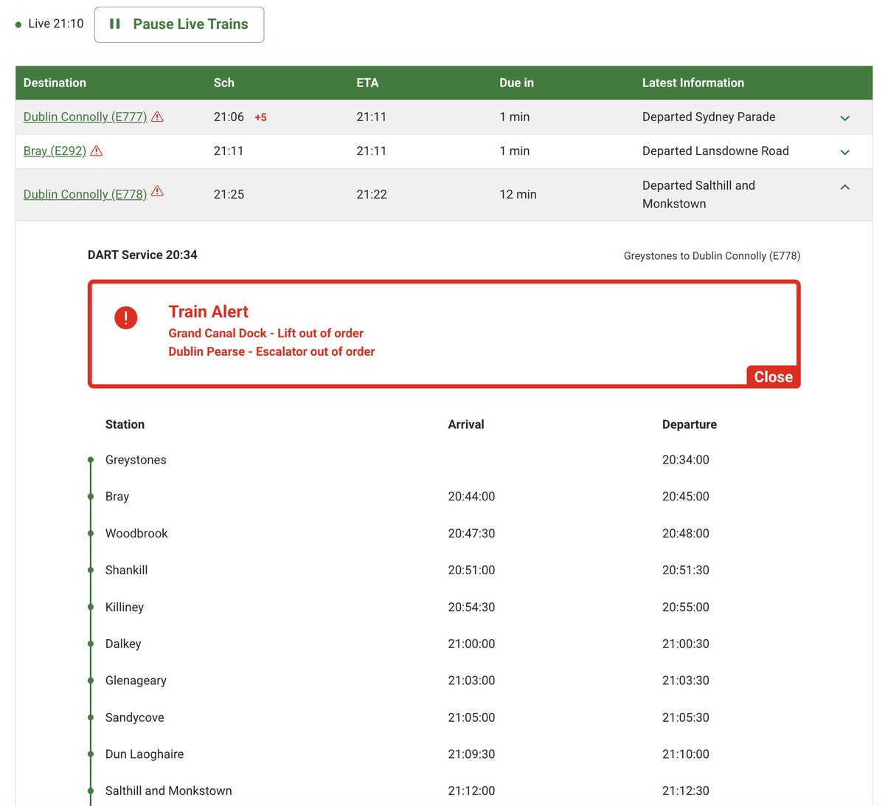Select Salthill and Monkstown station row

point(444,790)
